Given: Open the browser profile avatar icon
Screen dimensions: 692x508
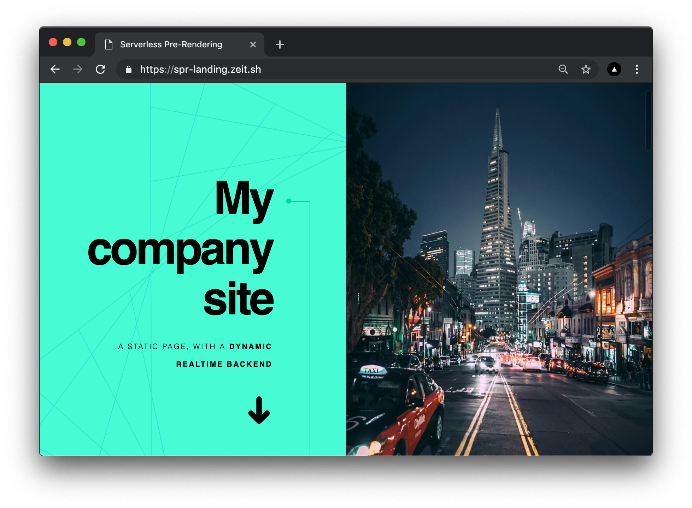Looking at the screenshot, I should pyautogui.click(x=614, y=69).
